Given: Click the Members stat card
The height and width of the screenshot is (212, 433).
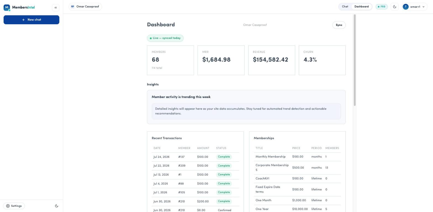Looking at the screenshot, I should (170, 60).
